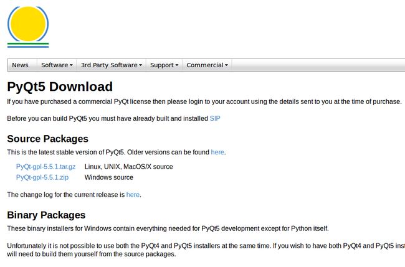Screen dimensions: 405x267
Task: Click the Source Packages heading
Action: [48, 139]
